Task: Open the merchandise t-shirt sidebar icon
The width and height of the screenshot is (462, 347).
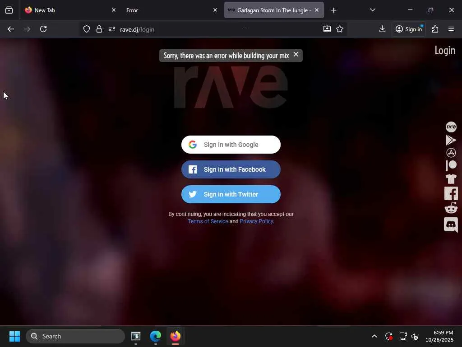Action: pos(451,179)
